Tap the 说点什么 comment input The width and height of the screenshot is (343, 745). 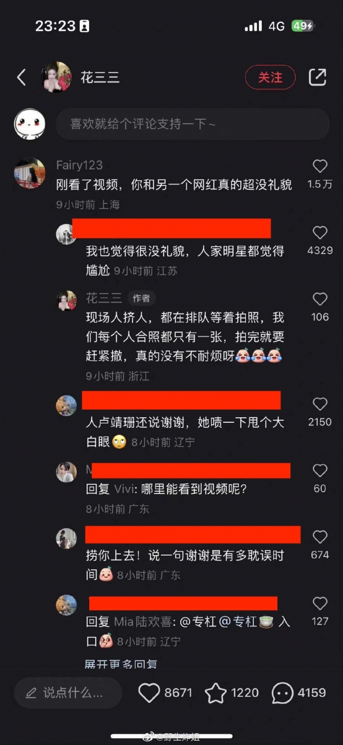pyautogui.click(x=68, y=693)
